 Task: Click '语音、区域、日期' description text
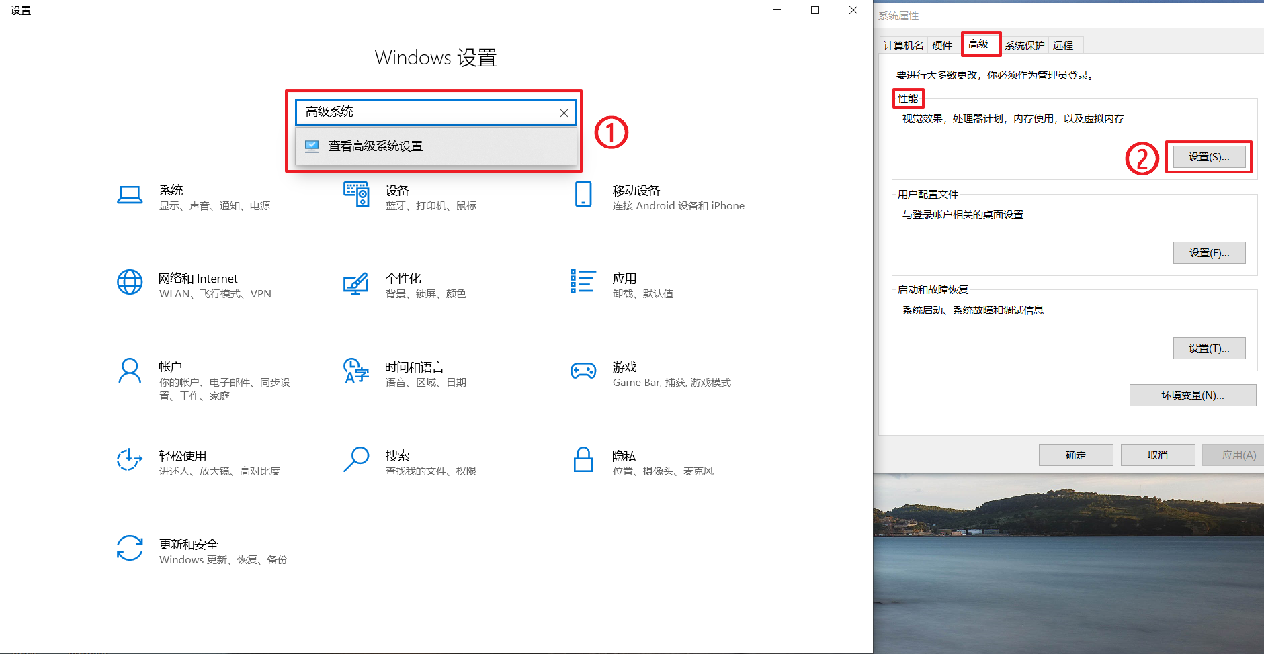426,383
